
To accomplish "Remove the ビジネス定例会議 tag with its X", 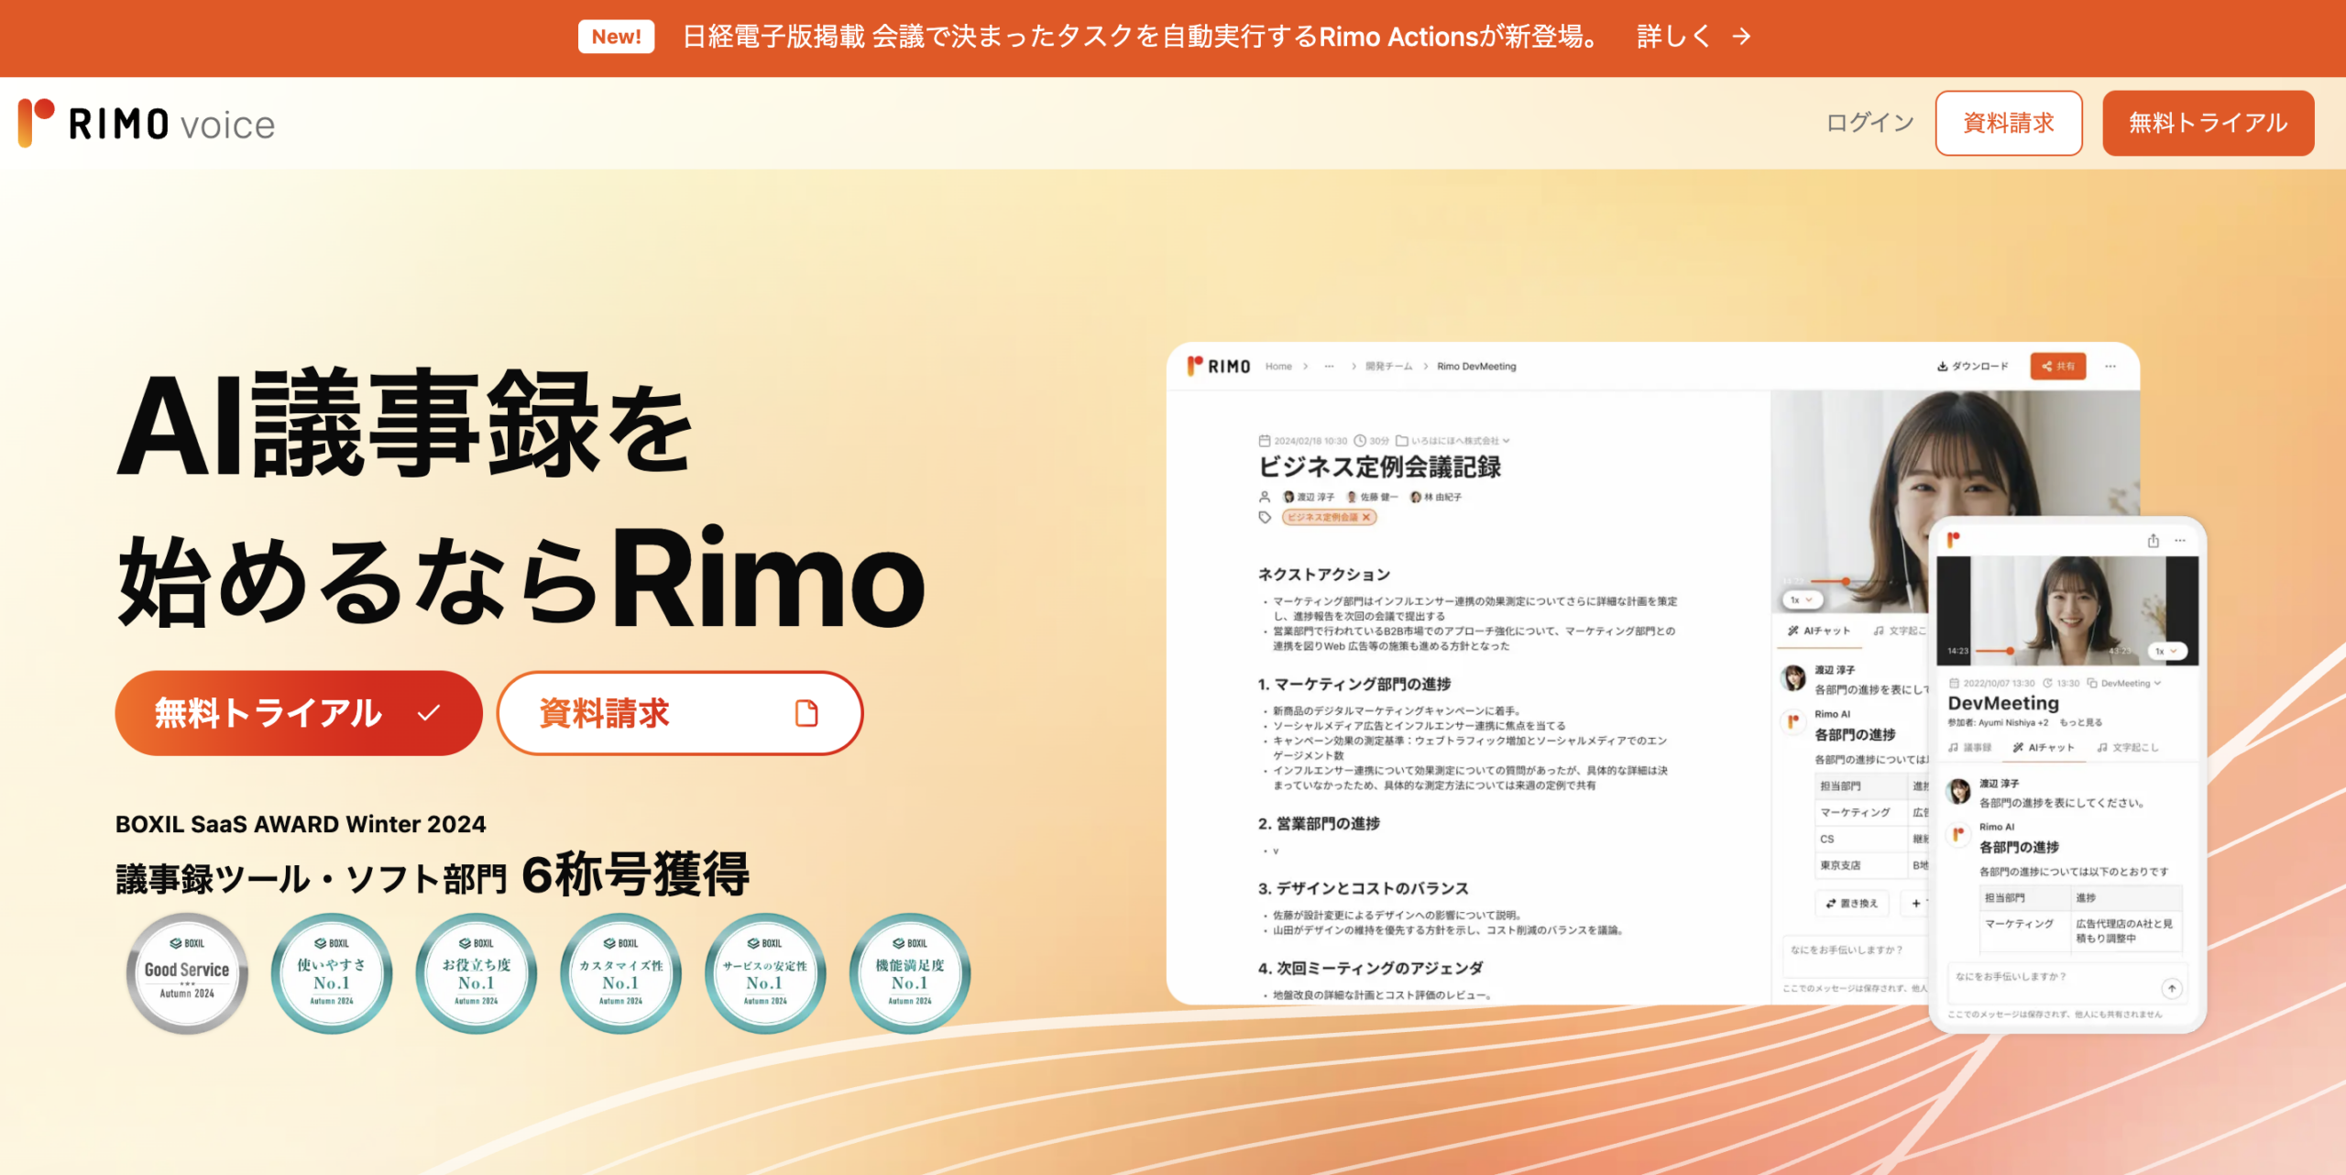I will click(x=1366, y=517).
